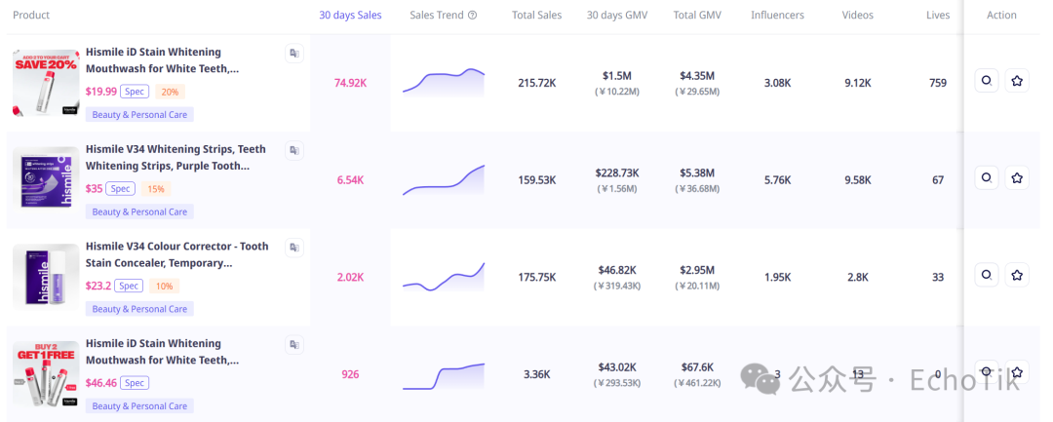The width and height of the screenshot is (1053, 422).
Task: Click Beauty & Personal Care tag on $19.99 mouthwash
Action: pyautogui.click(x=139, y=115)
